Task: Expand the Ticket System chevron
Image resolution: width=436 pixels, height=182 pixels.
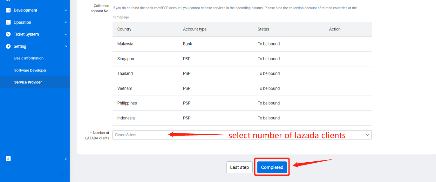Action: (66, 34)
